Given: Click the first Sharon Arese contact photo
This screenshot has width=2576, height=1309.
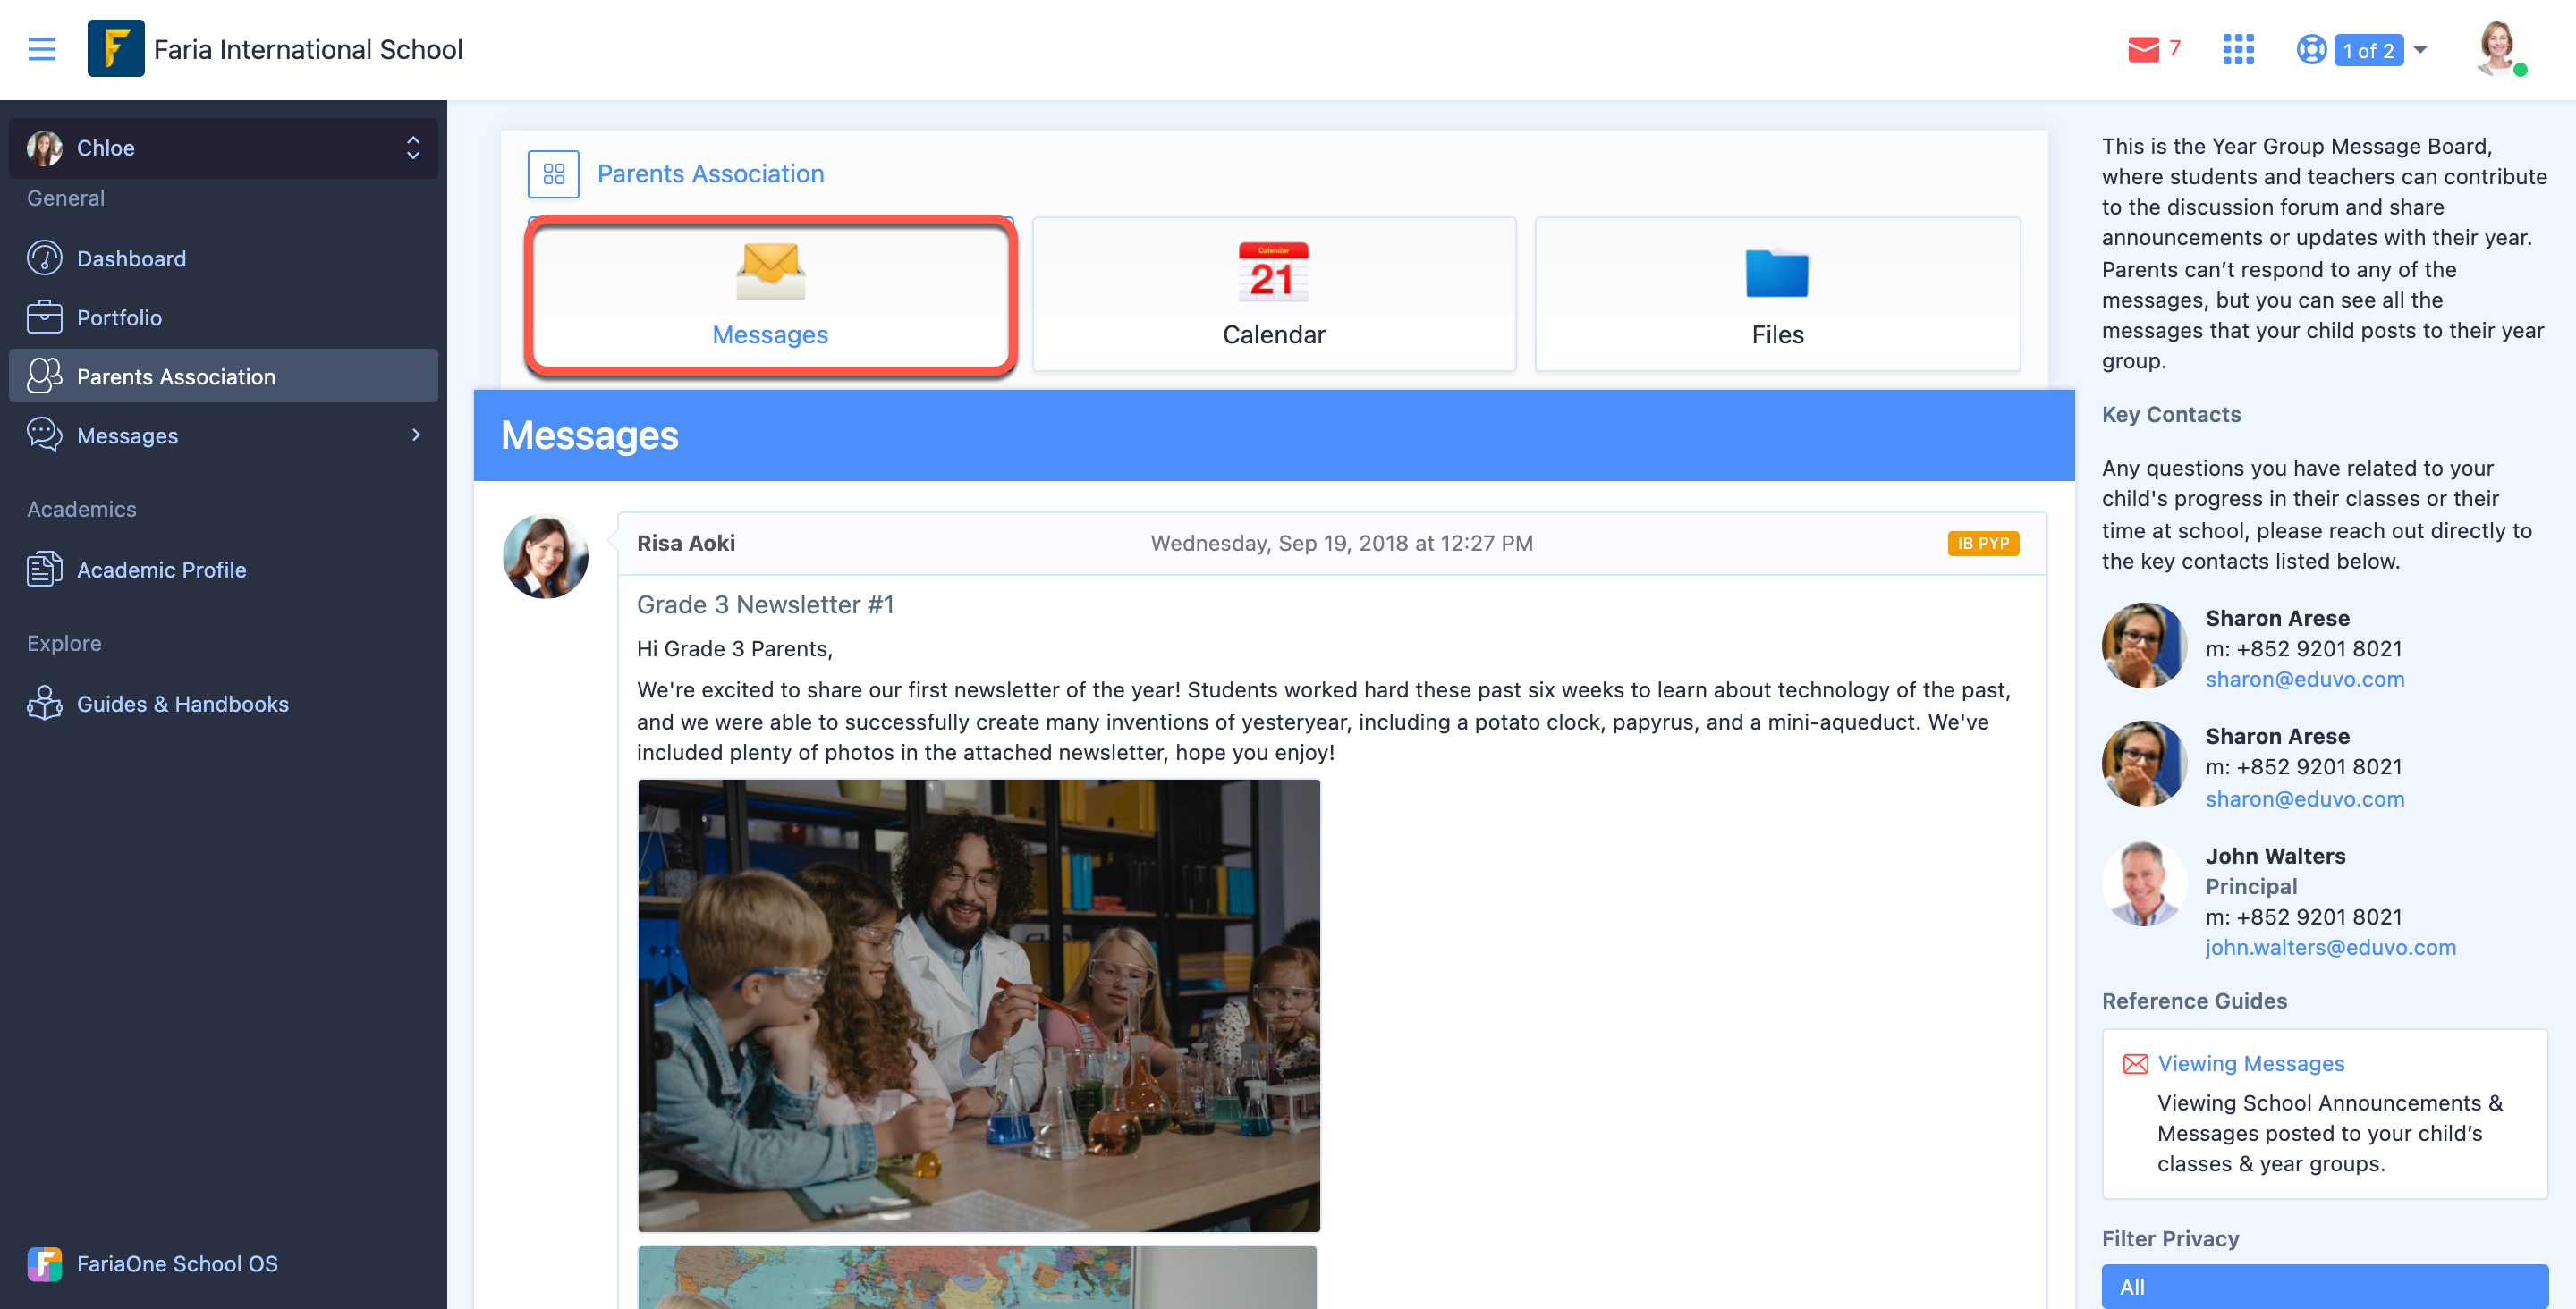Looking at the screenshot, I should 2145,645.
